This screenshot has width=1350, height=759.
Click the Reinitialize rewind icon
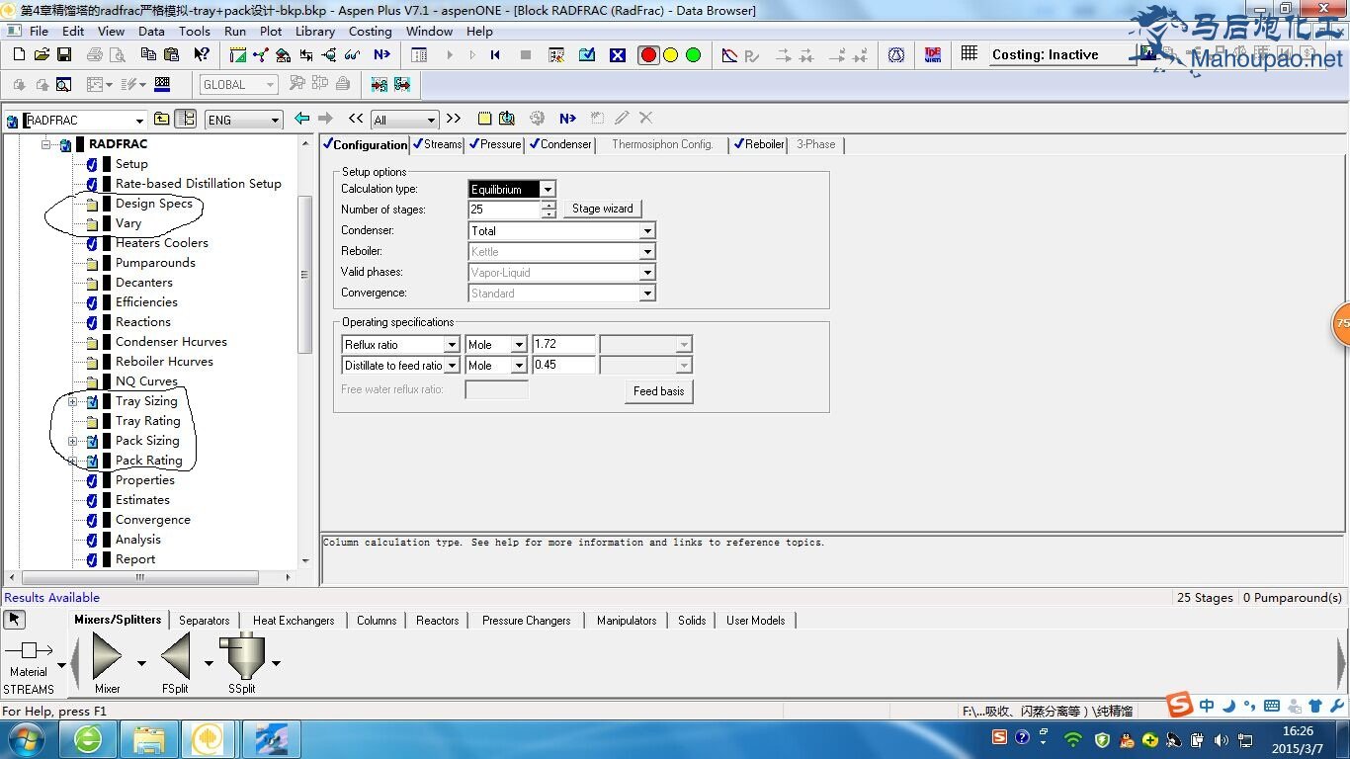[495, 55]
